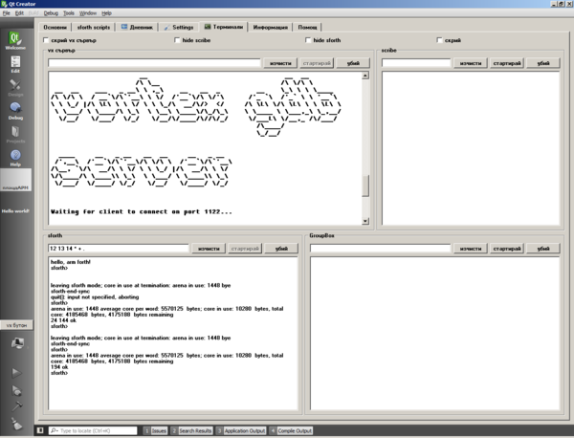Click the 'Waiting for client to connect' line
Image resolution: width=574 pixels, height=438 pixels.
142,212
